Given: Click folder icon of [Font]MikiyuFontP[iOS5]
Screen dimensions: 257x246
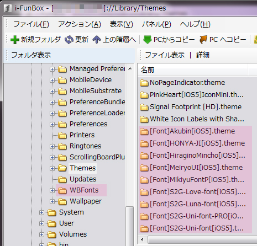Looking at the screenshot, I should click(x=144, y=180).
